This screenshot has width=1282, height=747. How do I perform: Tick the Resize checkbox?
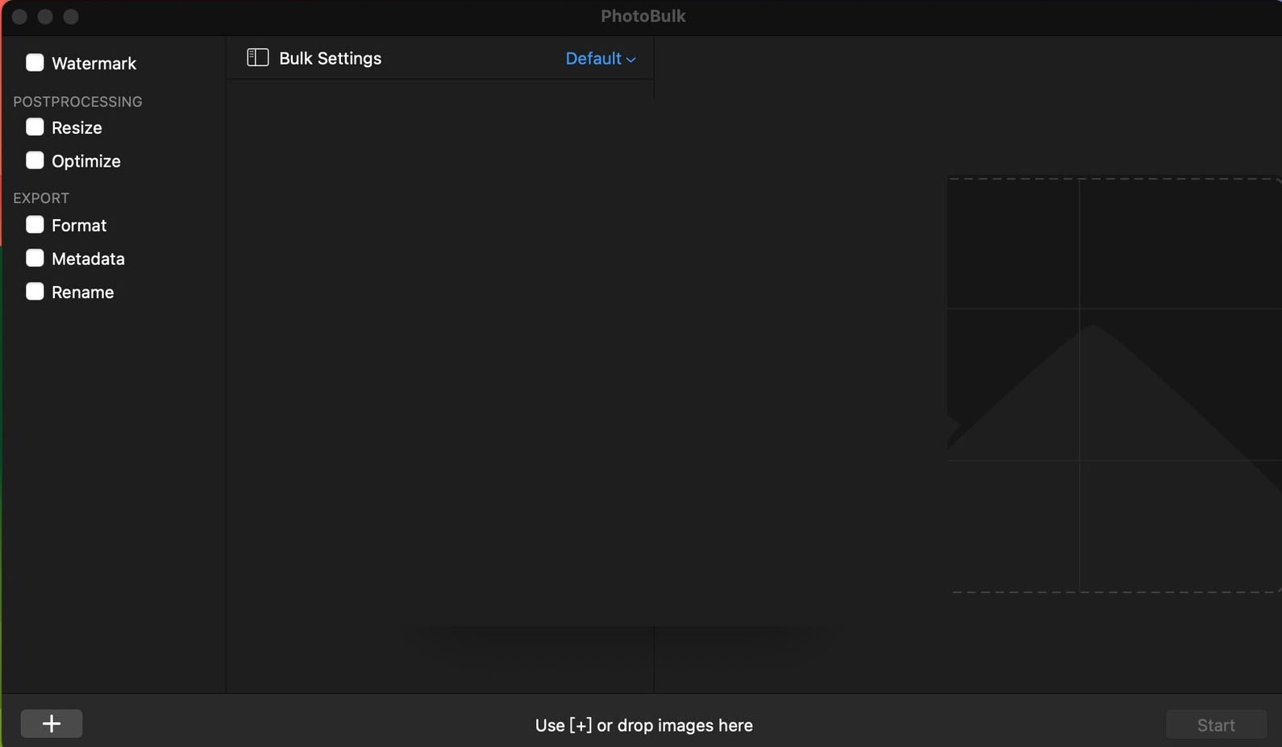[35, 127]
